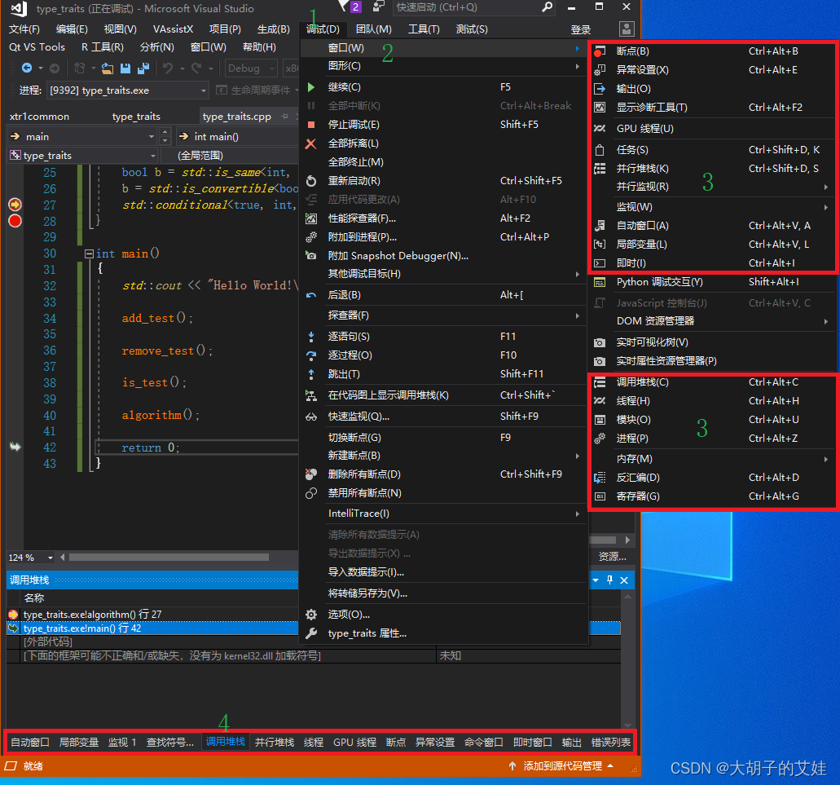Open the 文件(F) menu
Screen dimensions: 840x785
24,29
